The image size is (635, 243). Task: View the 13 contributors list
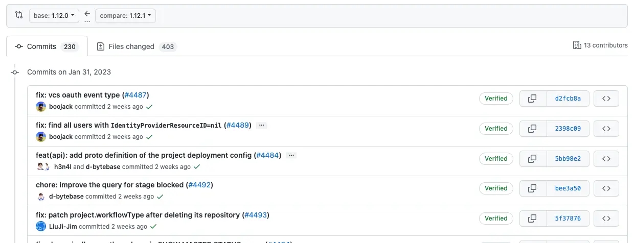click(600, 45)
